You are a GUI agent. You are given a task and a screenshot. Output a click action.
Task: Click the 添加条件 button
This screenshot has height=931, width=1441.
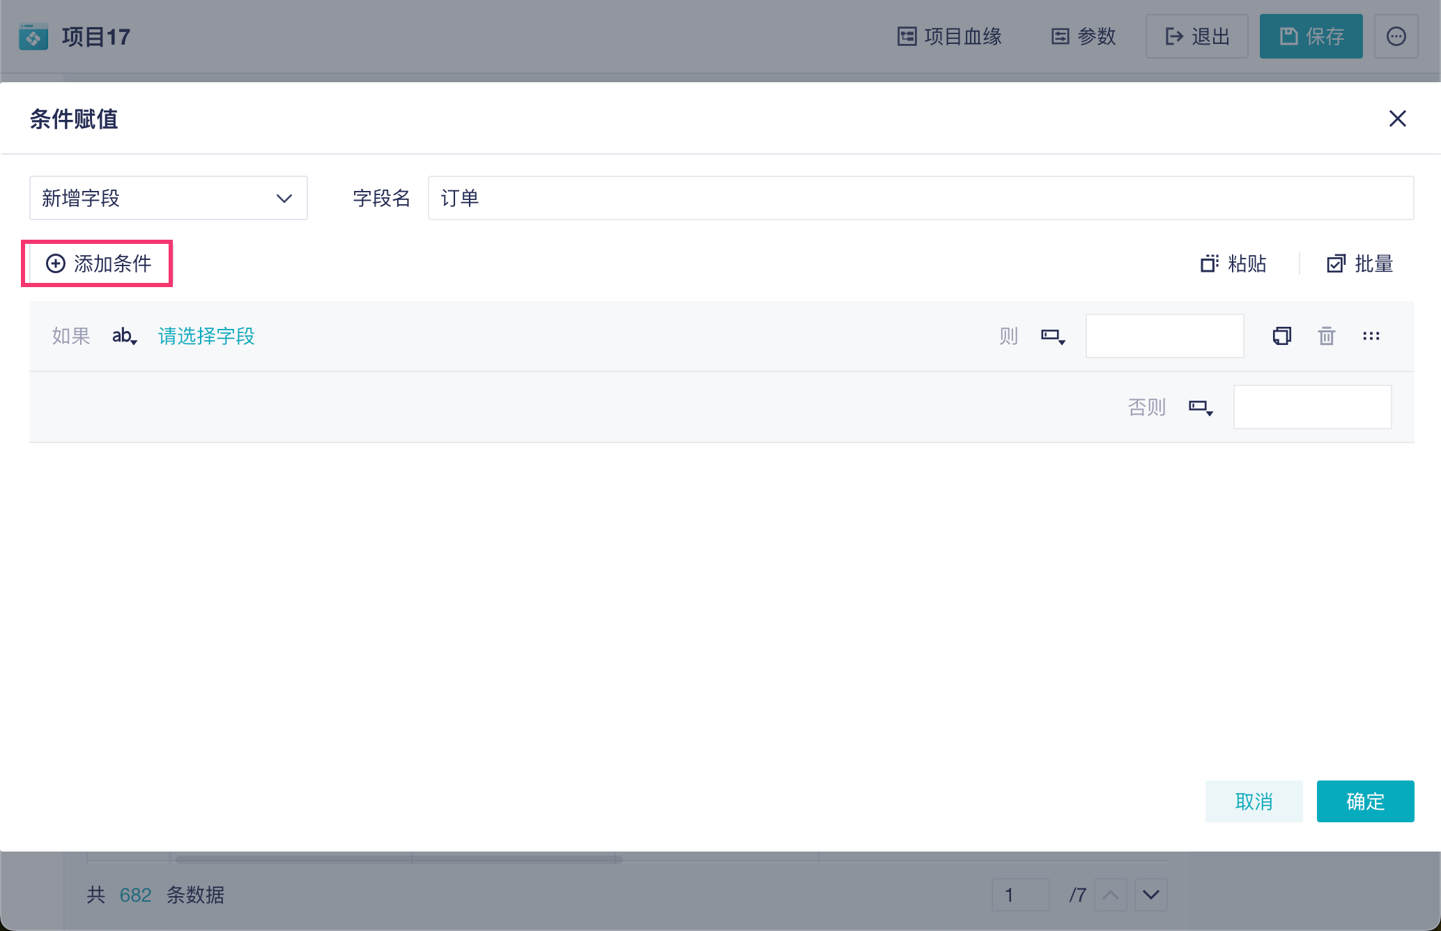98,263
